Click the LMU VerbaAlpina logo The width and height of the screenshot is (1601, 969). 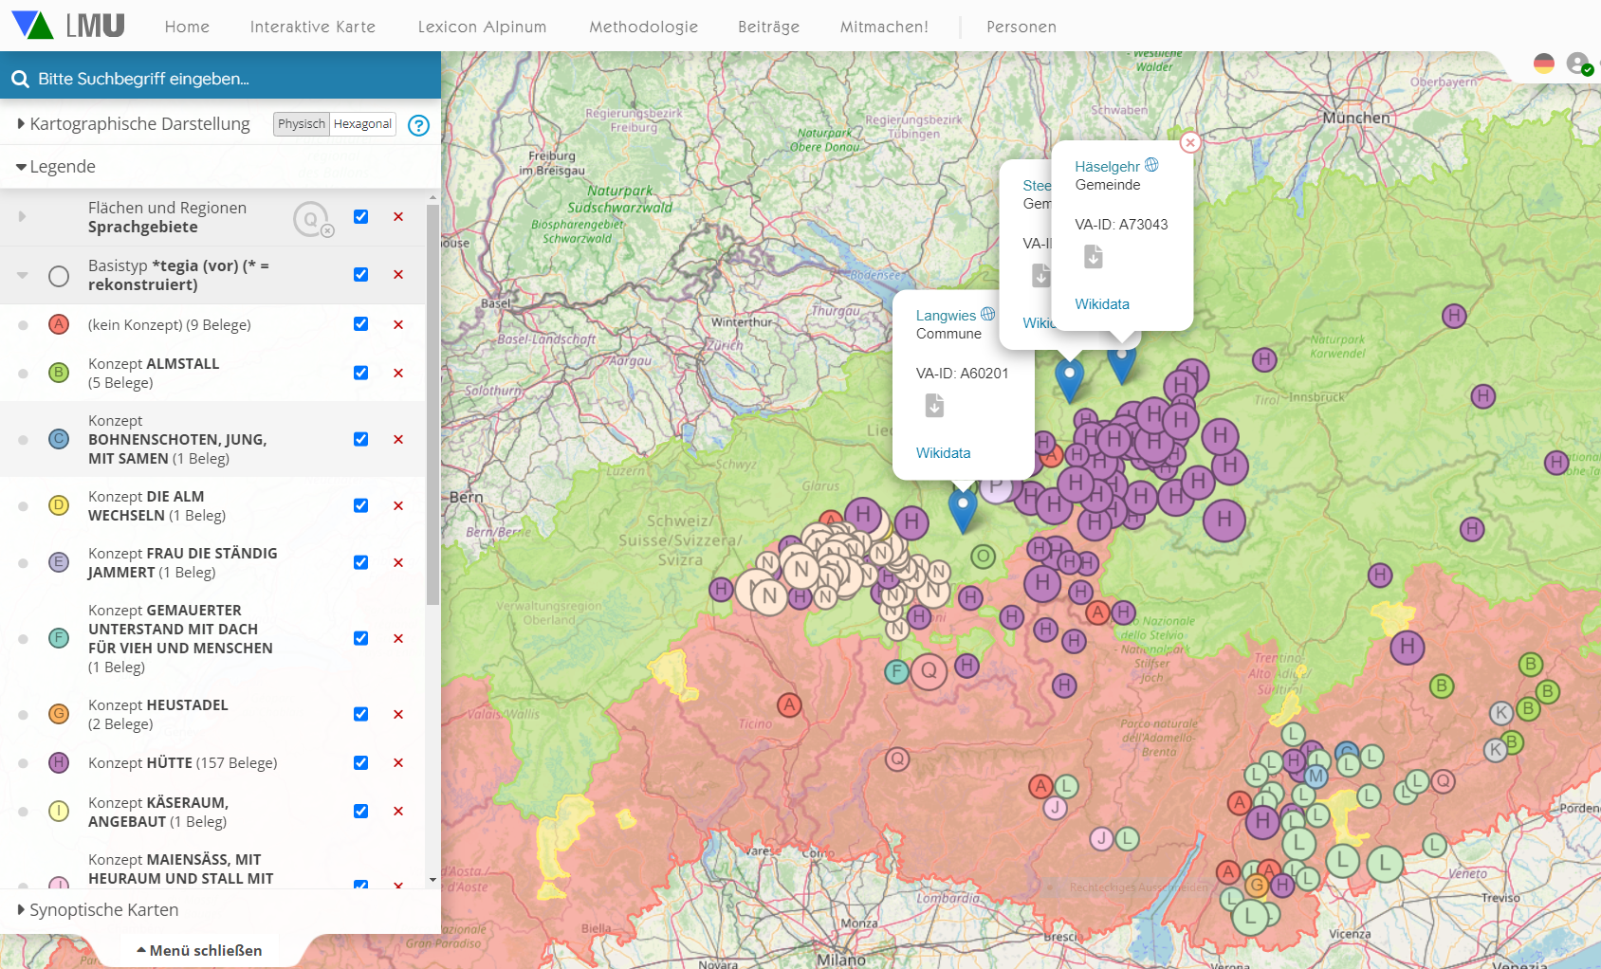point(68,26)
